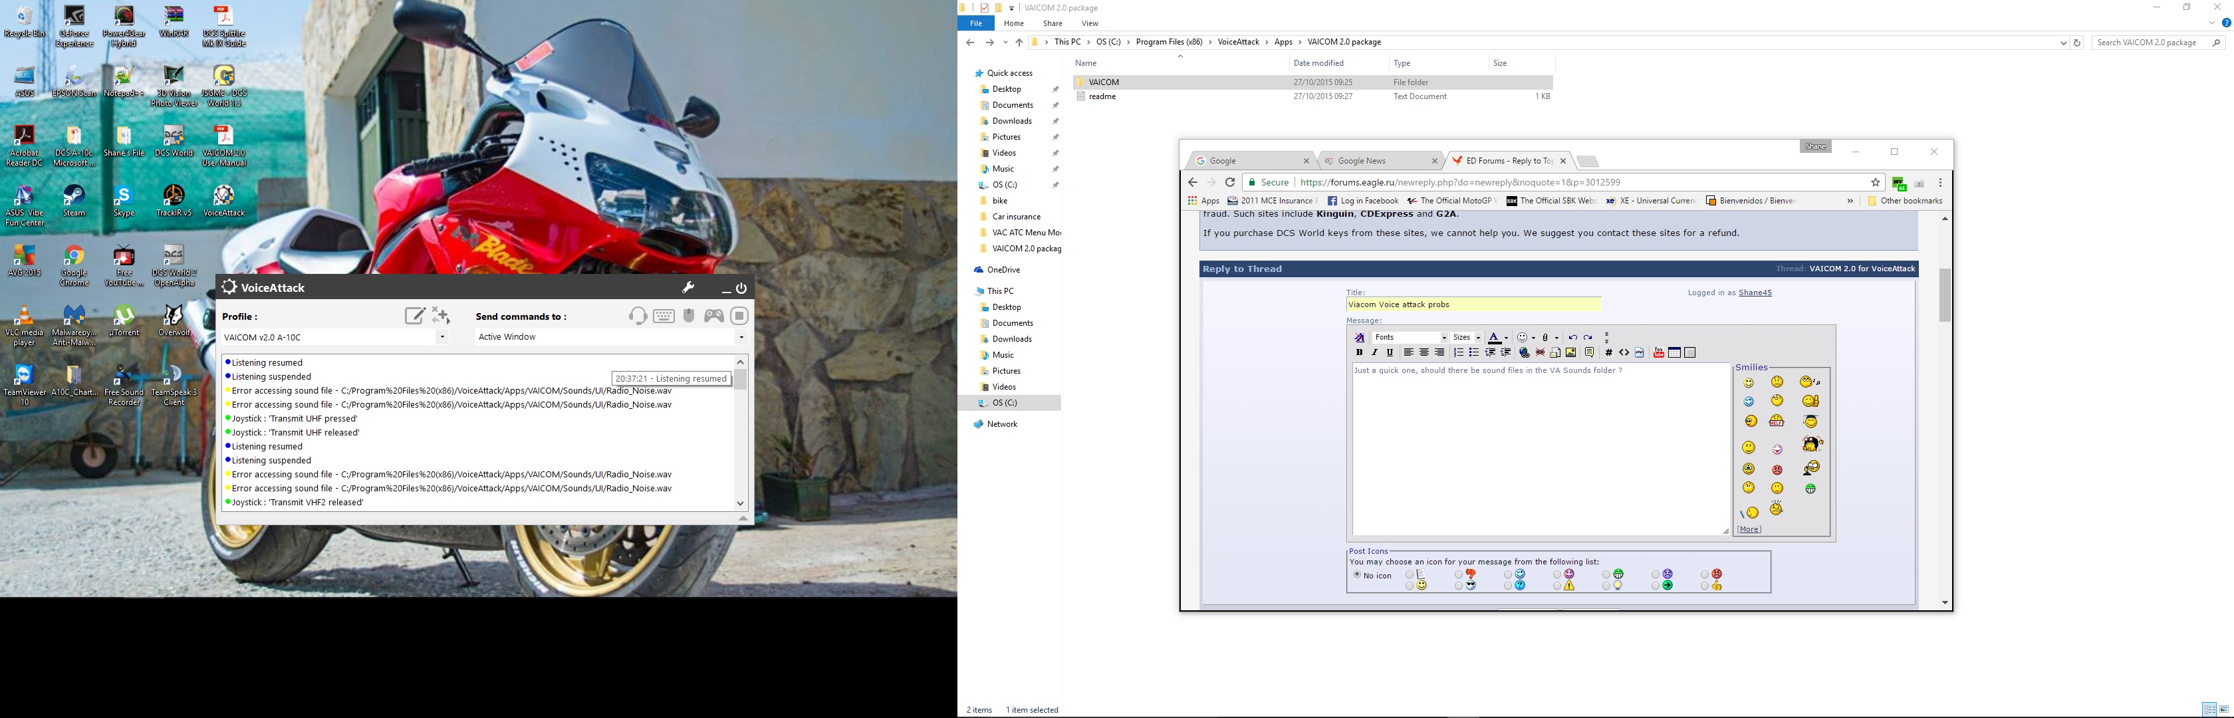Bookmark this page with the star icon
2234x718 pixels.
(1875, 182)
